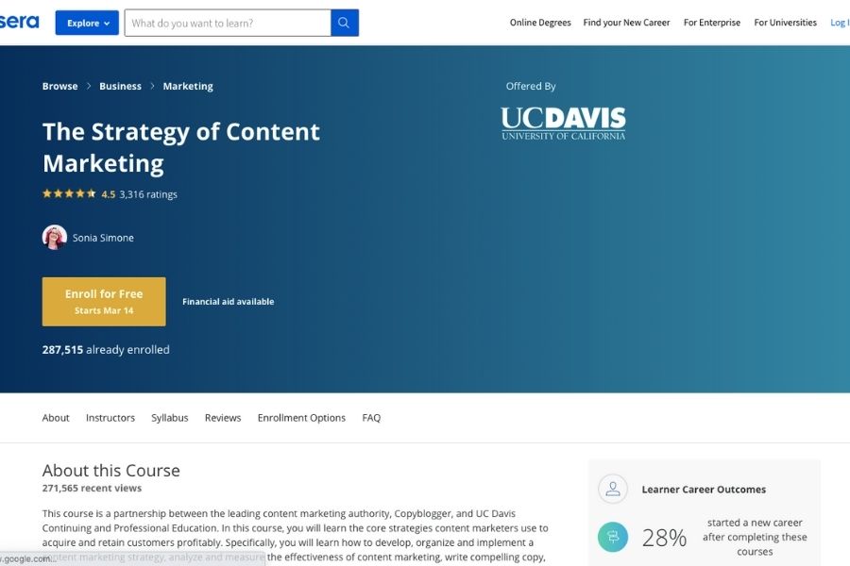
Task: Switch to the Enrollment Options tab
Action: (301, 418)
